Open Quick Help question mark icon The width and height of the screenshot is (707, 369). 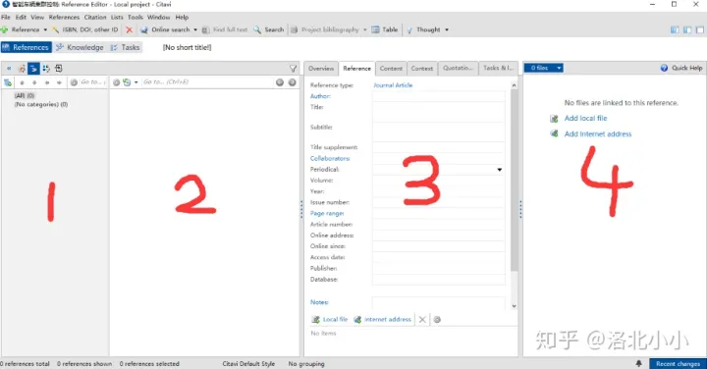(x=664, y=68)
